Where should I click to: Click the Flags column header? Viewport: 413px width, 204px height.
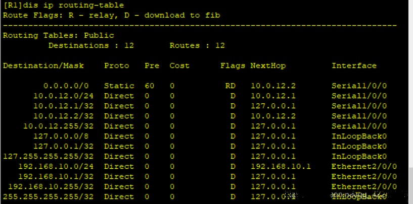[x=233, y=65]
